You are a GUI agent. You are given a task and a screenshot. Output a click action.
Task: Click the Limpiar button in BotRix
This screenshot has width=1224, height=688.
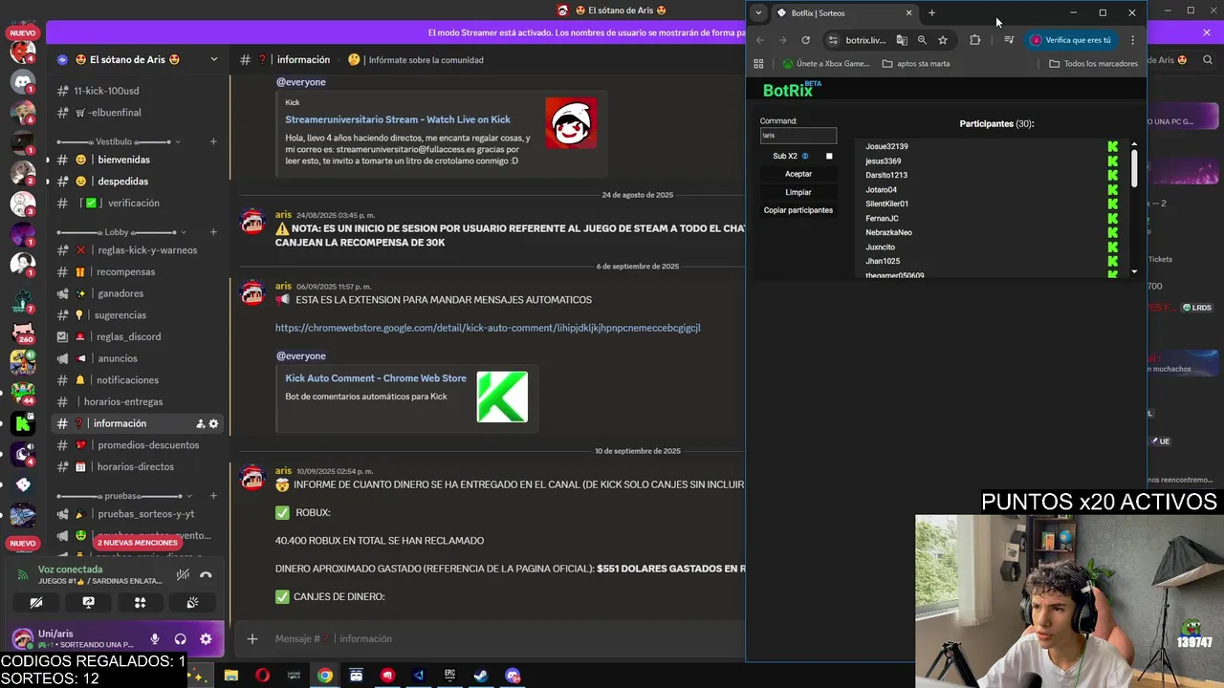798,192
